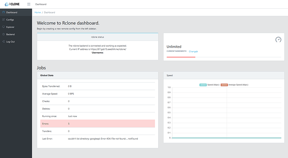Screen dimensions: 288x158
Task: Click the speed chart plot area
Action: click(x=227, y=112)
